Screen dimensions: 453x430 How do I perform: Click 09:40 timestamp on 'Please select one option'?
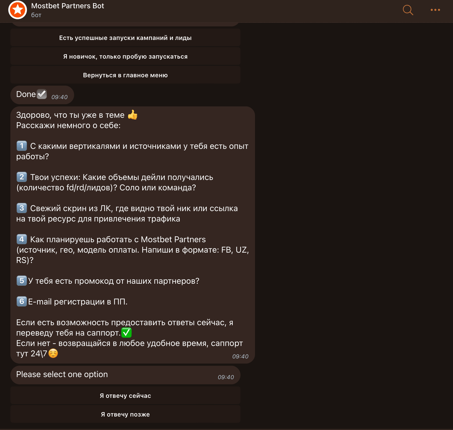point(226,377)
